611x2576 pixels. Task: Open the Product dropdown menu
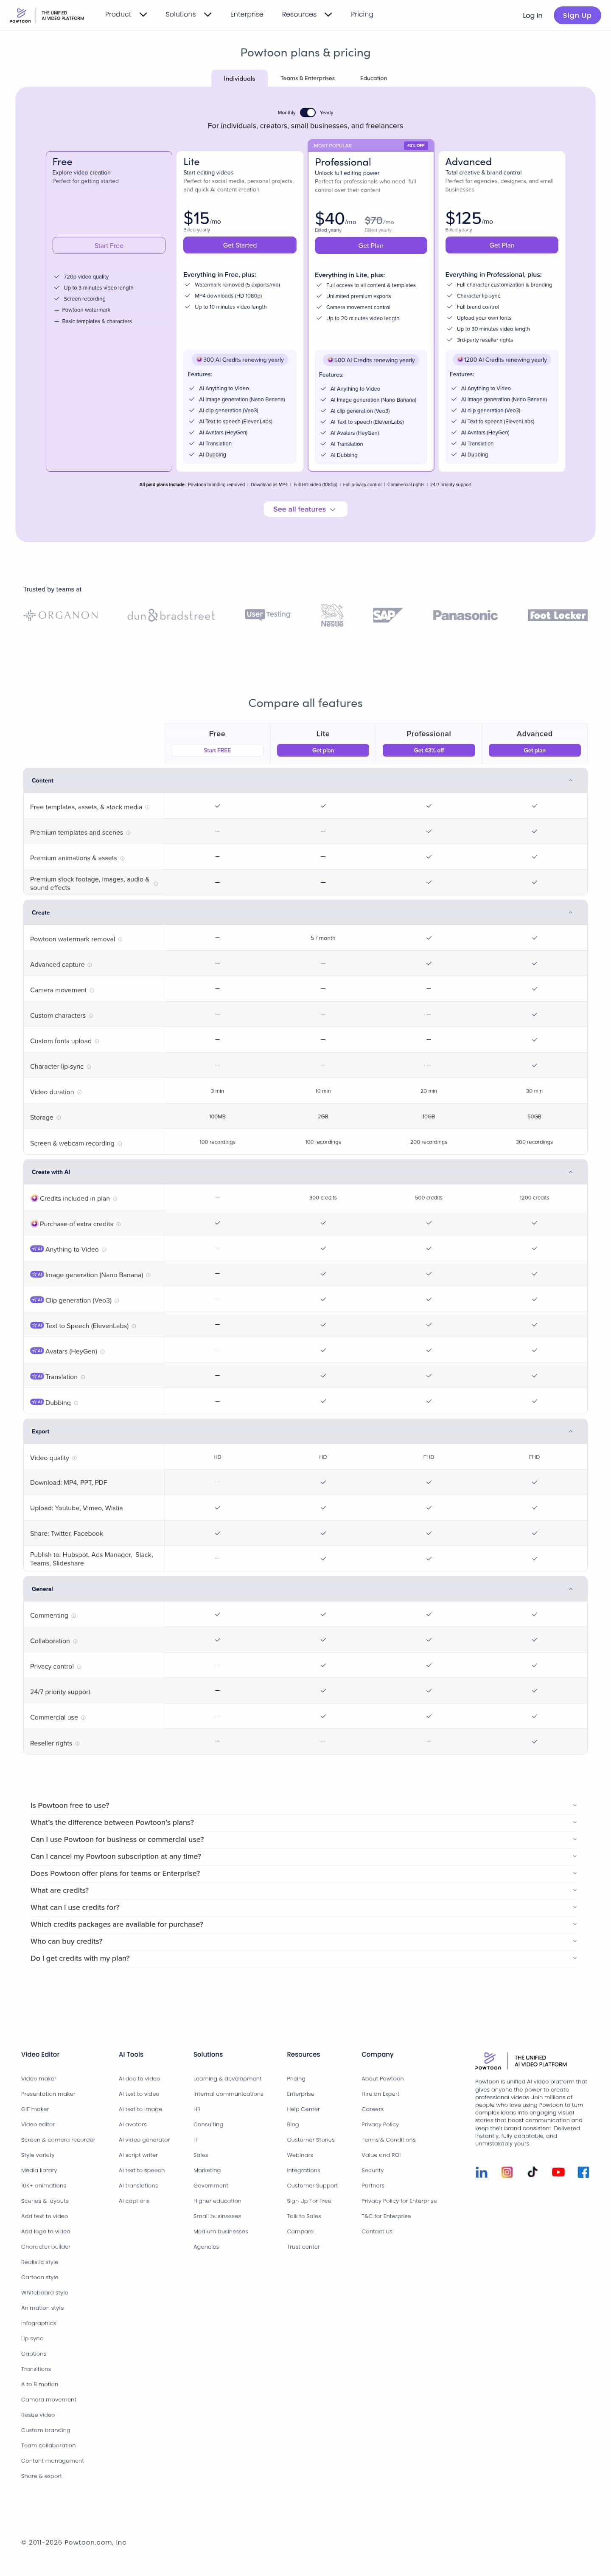click(126, 15)
